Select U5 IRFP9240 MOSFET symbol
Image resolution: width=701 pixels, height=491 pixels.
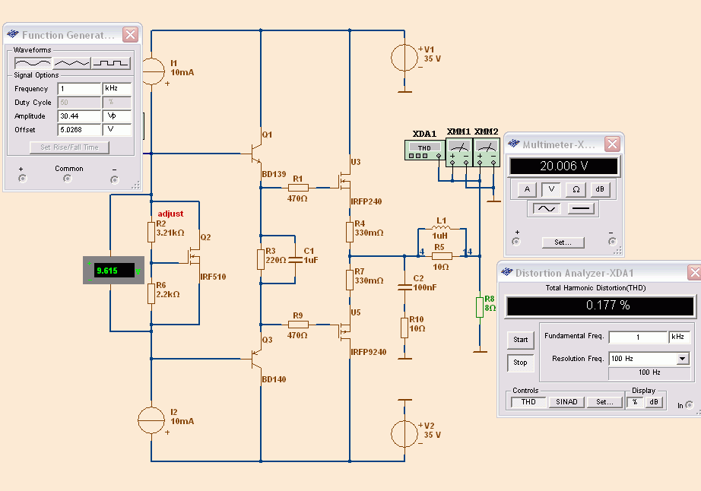344,331
